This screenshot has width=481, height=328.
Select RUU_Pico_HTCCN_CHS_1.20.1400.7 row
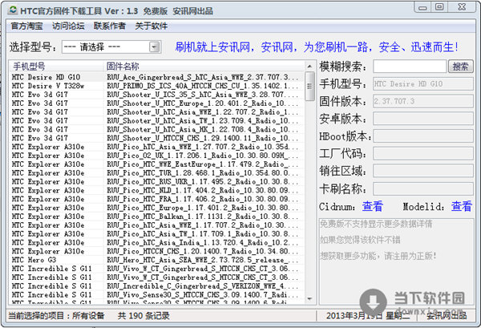point(156,251)
